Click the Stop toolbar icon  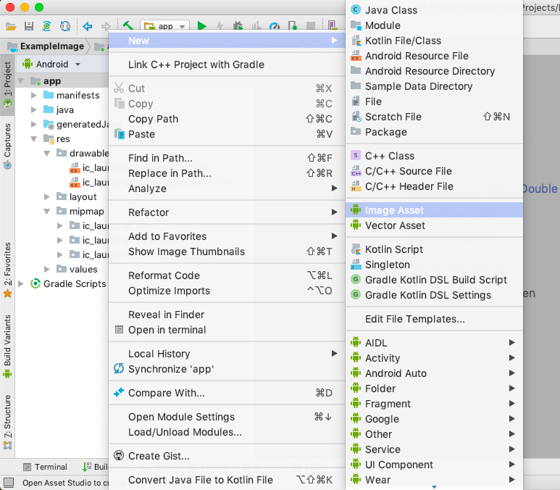point(311,26)
